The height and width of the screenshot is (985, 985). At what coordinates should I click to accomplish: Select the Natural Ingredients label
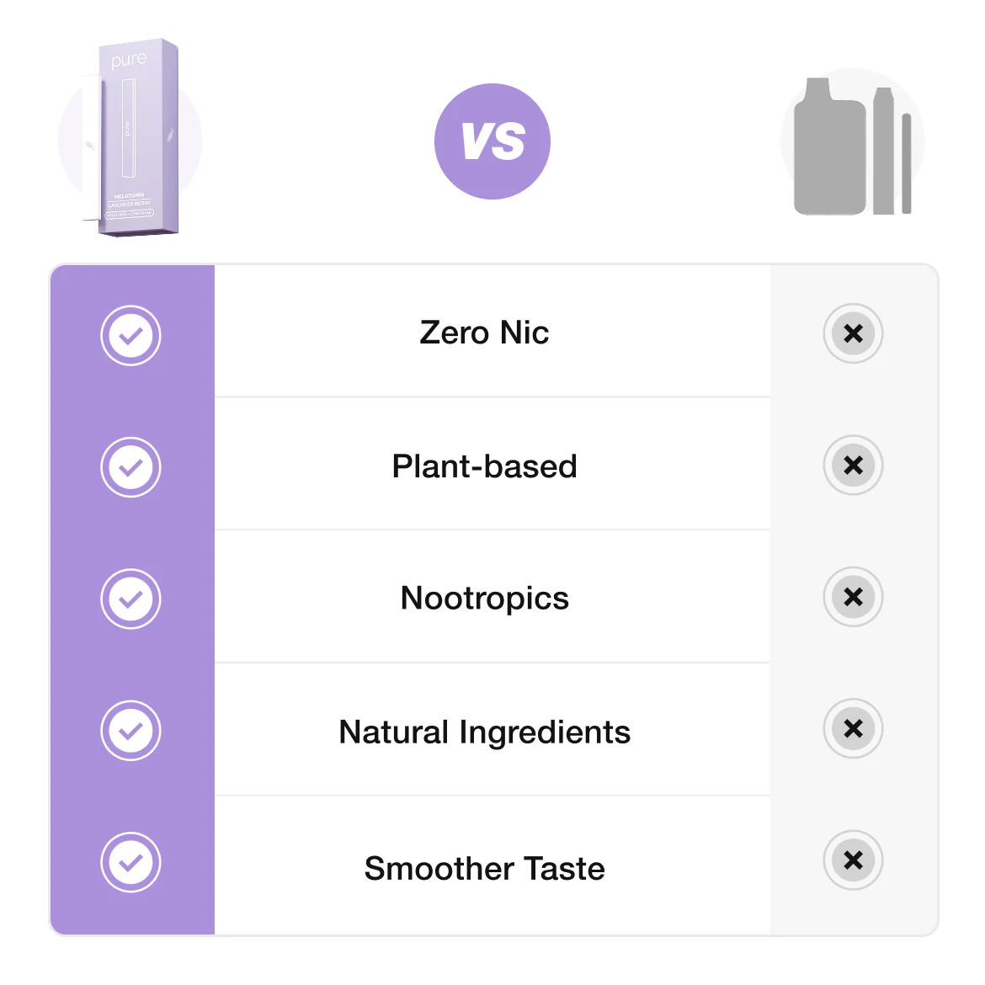pyautogui.click(x=484, y=732)
